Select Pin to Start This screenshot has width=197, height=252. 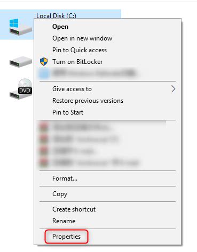pyautogui.click(x=68, y=112)
